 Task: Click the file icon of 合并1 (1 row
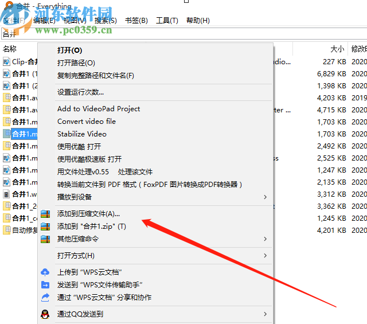click(6, 74)
